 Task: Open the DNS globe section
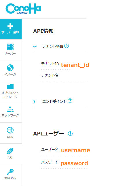tap(11, 133)
